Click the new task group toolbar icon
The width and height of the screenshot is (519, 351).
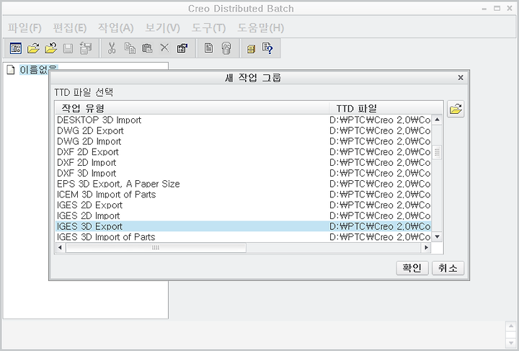16,48
